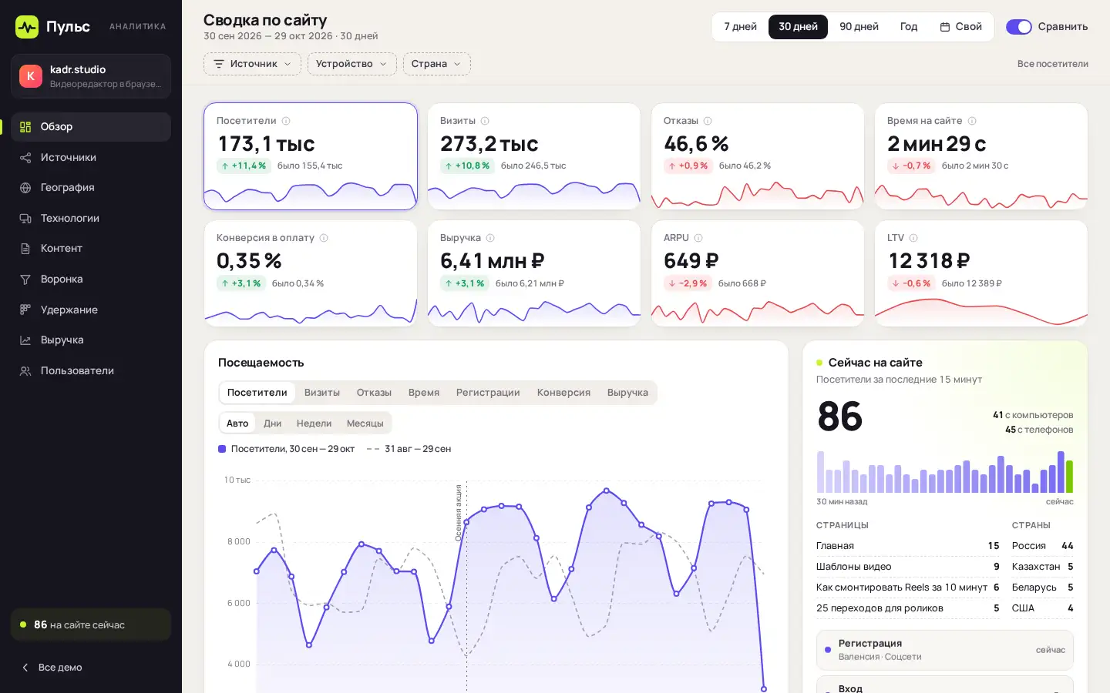Click the info icon next to LTV

click(913, 238)
